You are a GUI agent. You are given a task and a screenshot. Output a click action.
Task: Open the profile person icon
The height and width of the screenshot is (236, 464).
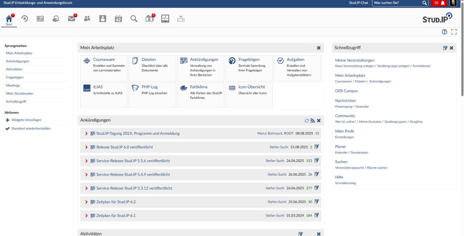(x=103, y=19)
